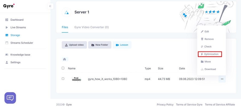Viewport: 241px width, 108px height.
Task: Click the gyre_how_it_works video thumbnail
Action: (77, 79)
